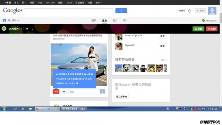Click the commenter avatar beside the comment box

pyautogui.click(x=103, y=92)
